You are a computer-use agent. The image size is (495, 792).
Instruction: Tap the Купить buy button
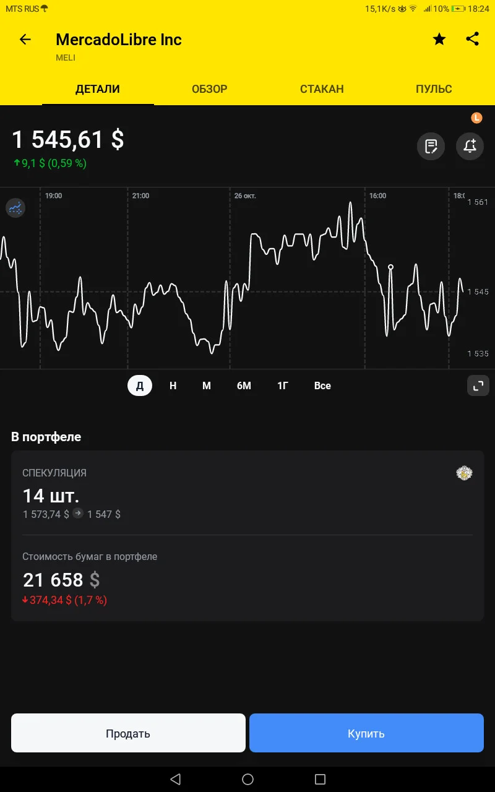(366, 733)
